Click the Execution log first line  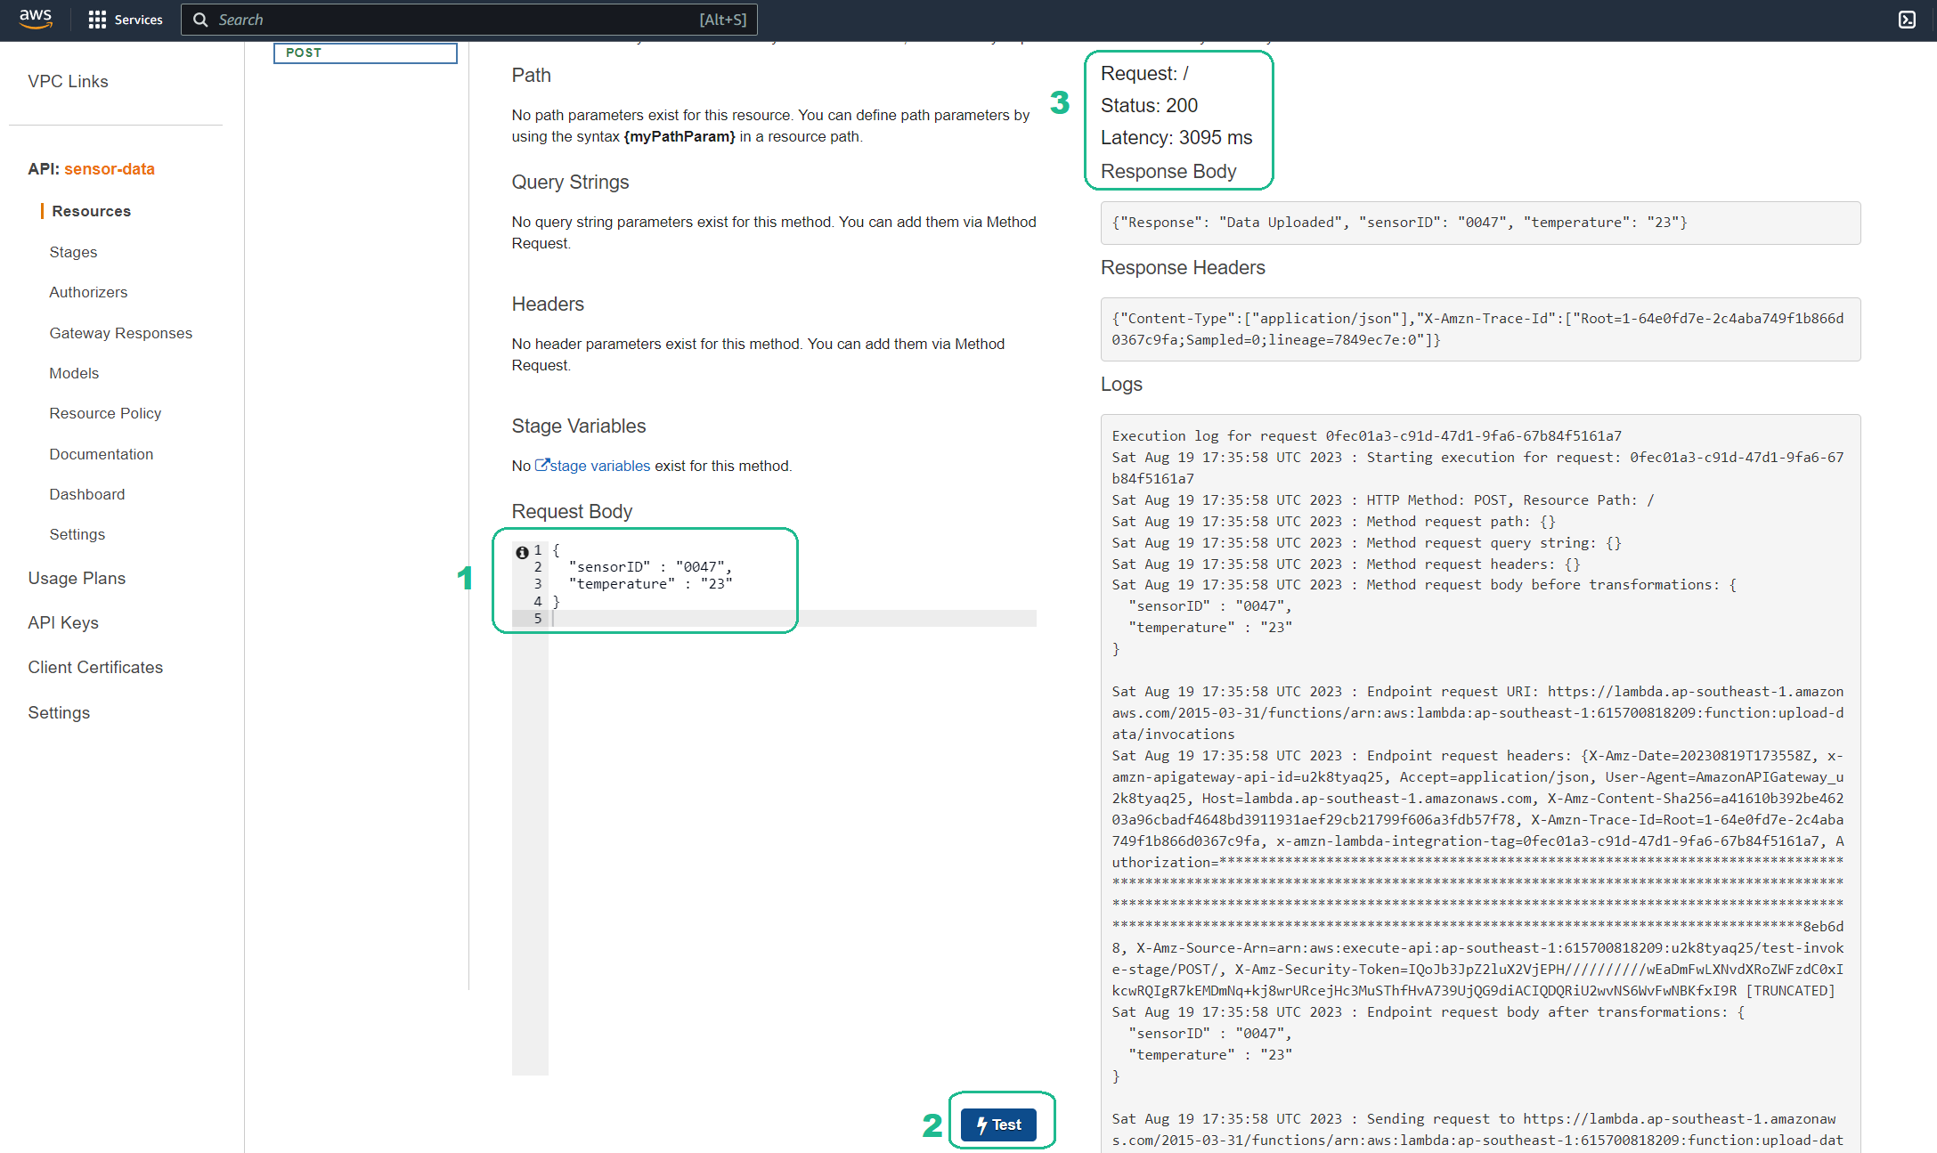pyautogui.click(x=1366, y=436)
